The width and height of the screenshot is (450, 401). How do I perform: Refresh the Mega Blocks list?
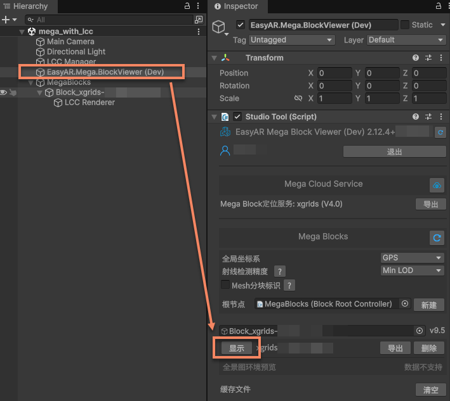click(x=437, y=238)
